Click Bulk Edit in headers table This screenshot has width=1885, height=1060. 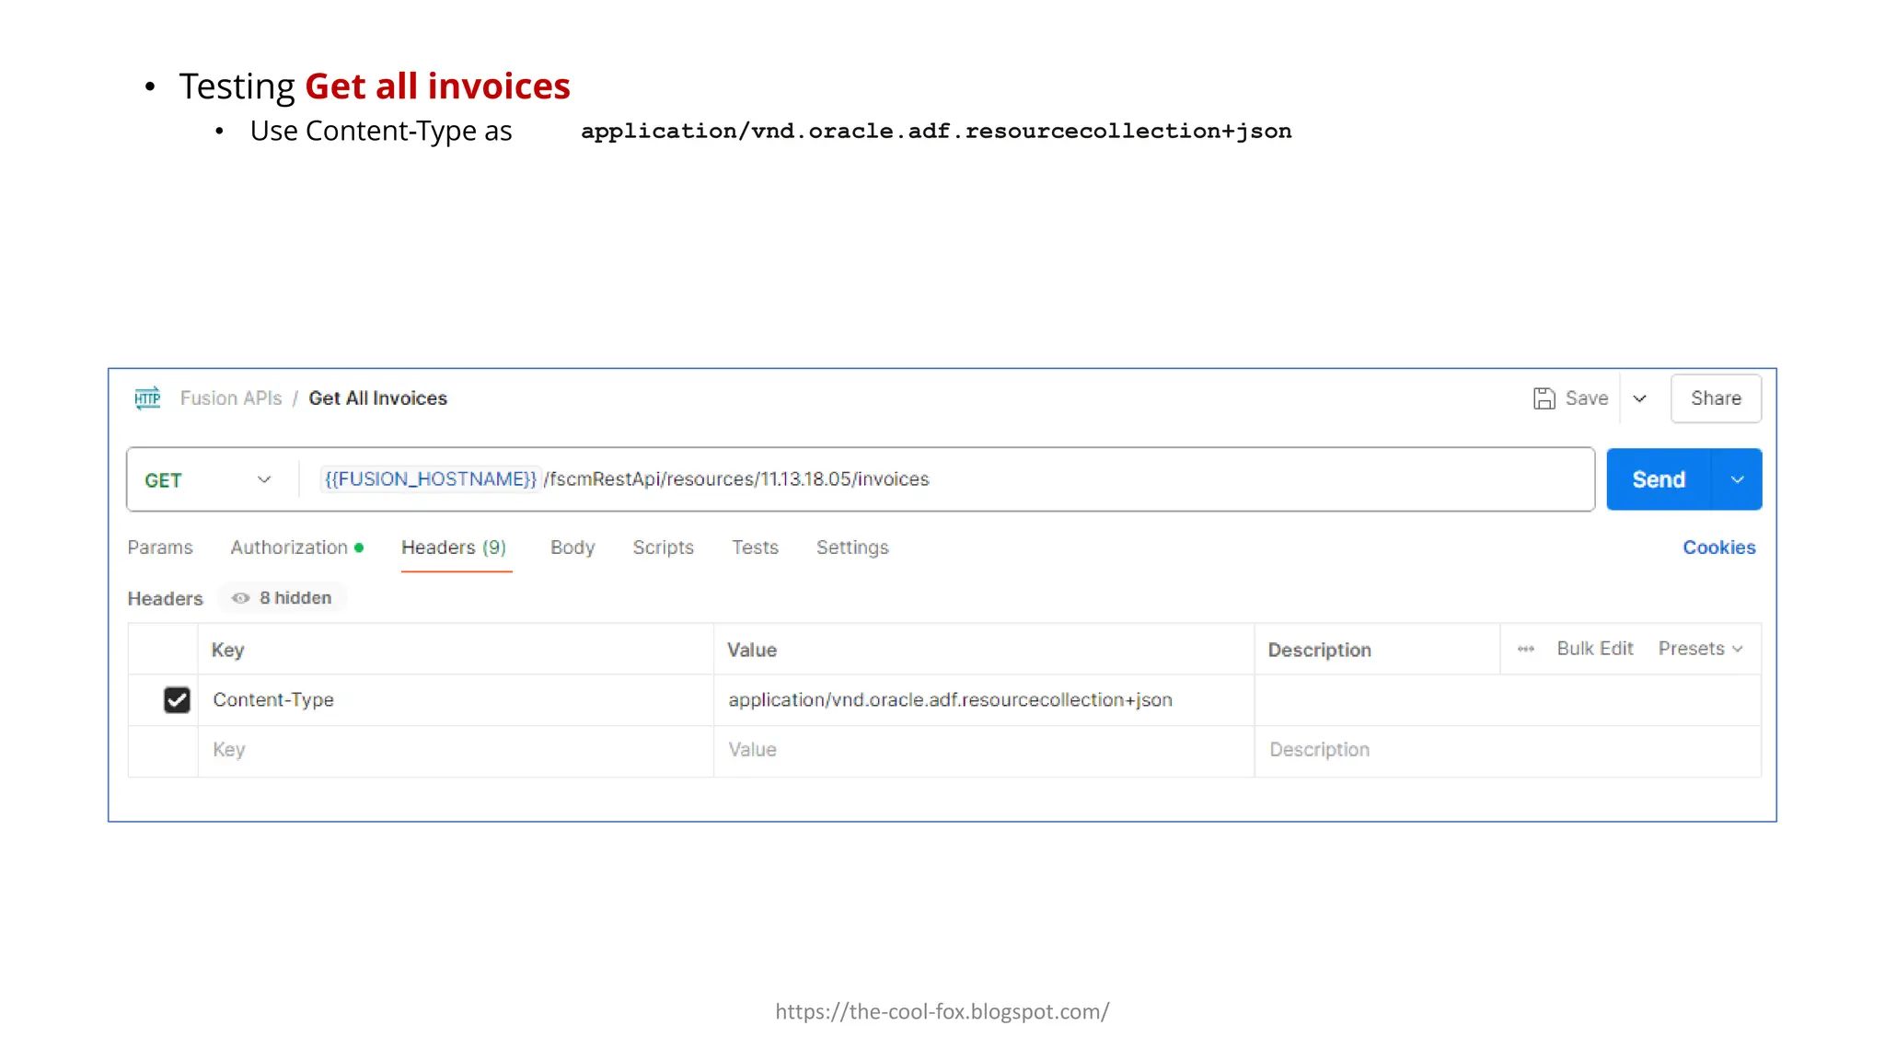click(x=1594, y=649)
